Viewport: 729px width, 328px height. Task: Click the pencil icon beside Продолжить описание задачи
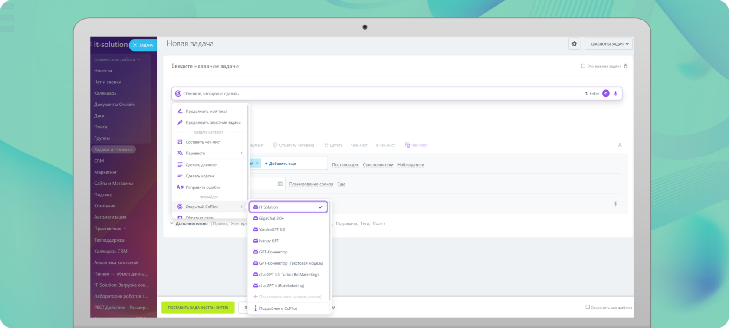(180, 123)
